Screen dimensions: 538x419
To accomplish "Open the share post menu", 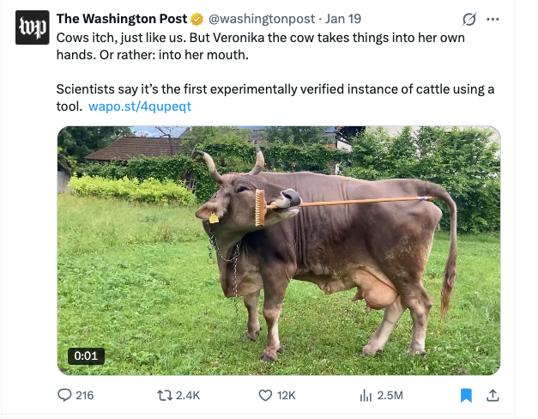I will [x=493, y=395].
